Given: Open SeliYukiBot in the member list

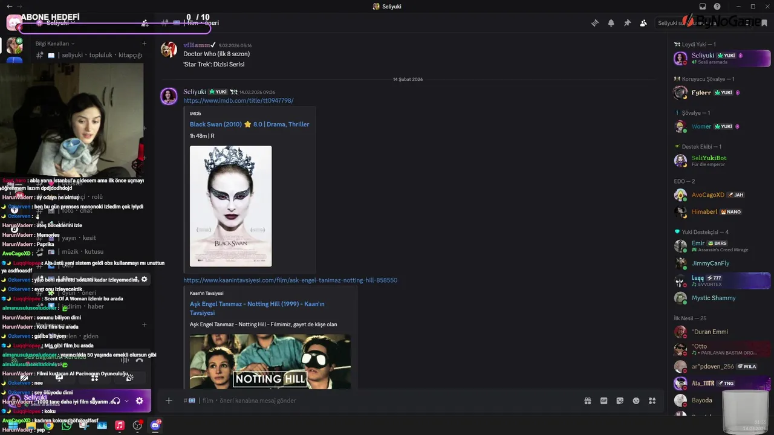Looking at the screenshot, I should click(722, 161).
